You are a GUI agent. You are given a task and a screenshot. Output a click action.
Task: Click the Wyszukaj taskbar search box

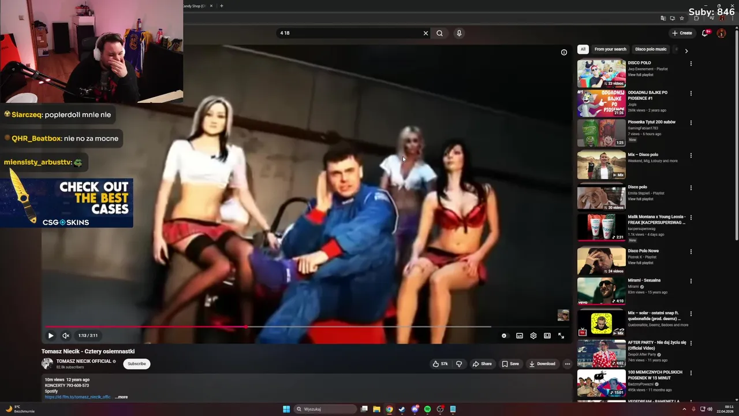tap(325, 409)
